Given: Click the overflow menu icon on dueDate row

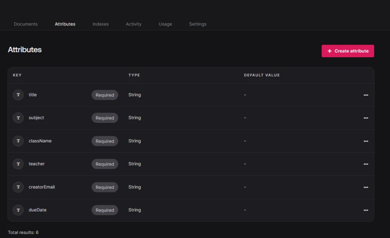Looking at the screenshot, I should pos(366,210).
